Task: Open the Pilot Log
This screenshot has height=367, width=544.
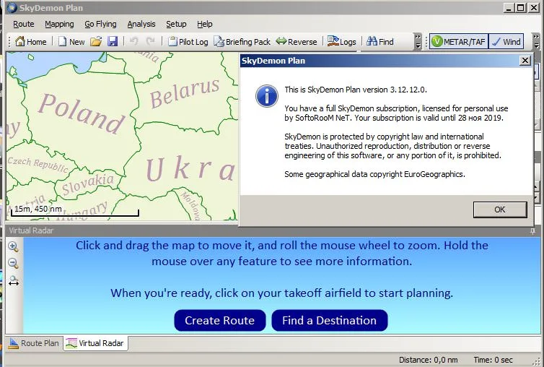Action: click(188, 42)
